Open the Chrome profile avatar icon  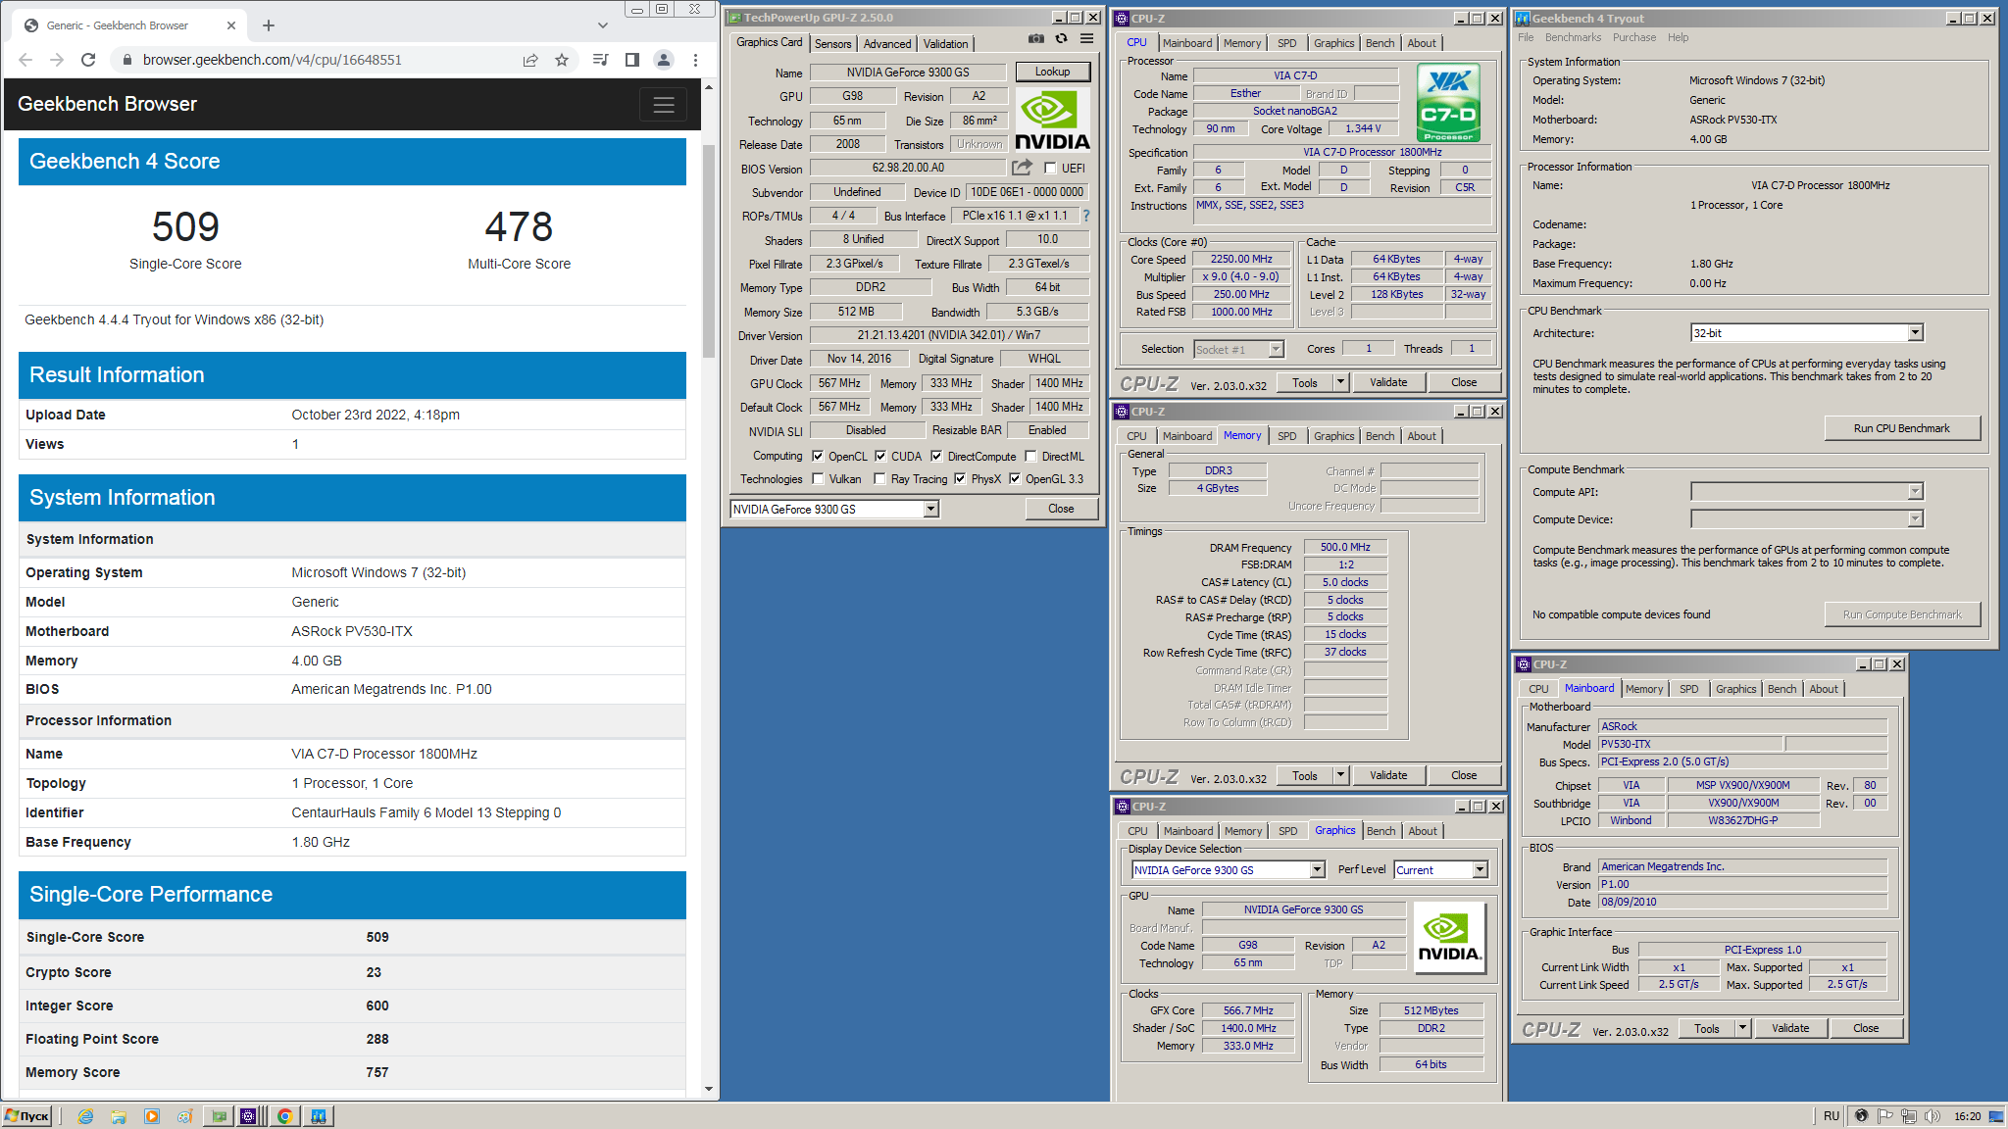click(664, 60)
